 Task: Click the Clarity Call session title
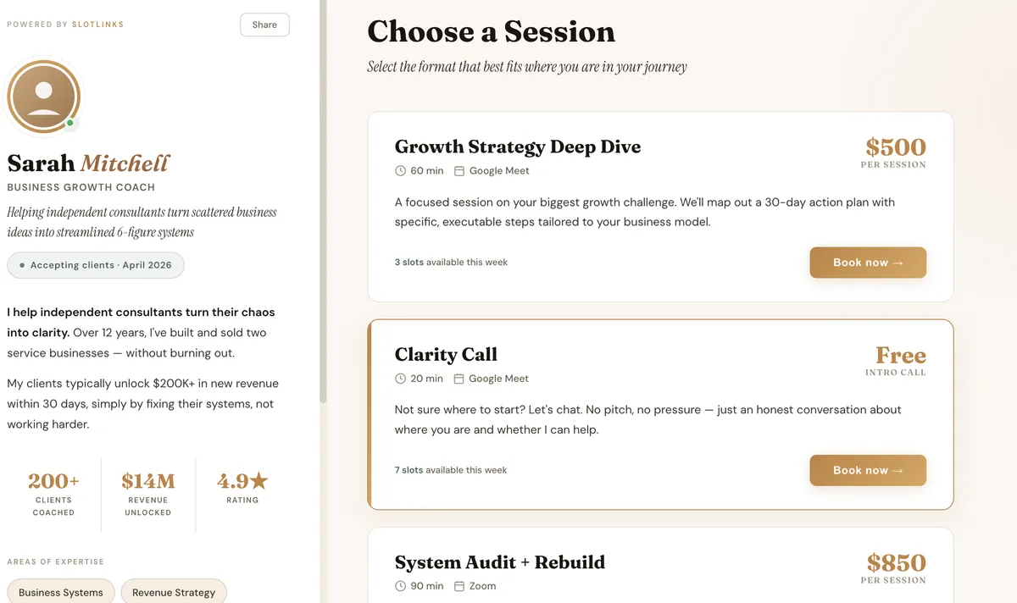[446, 355]
